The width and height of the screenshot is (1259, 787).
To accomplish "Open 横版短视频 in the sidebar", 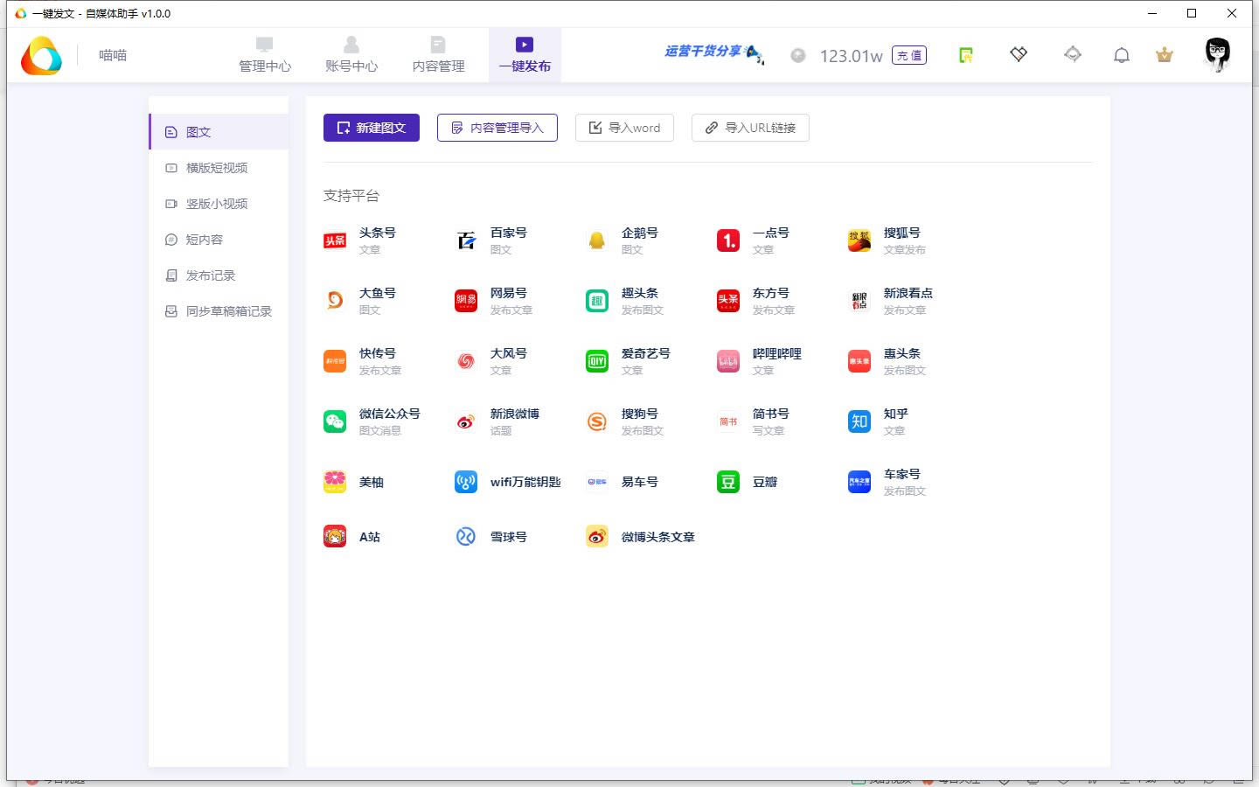I will coord(219,168).
